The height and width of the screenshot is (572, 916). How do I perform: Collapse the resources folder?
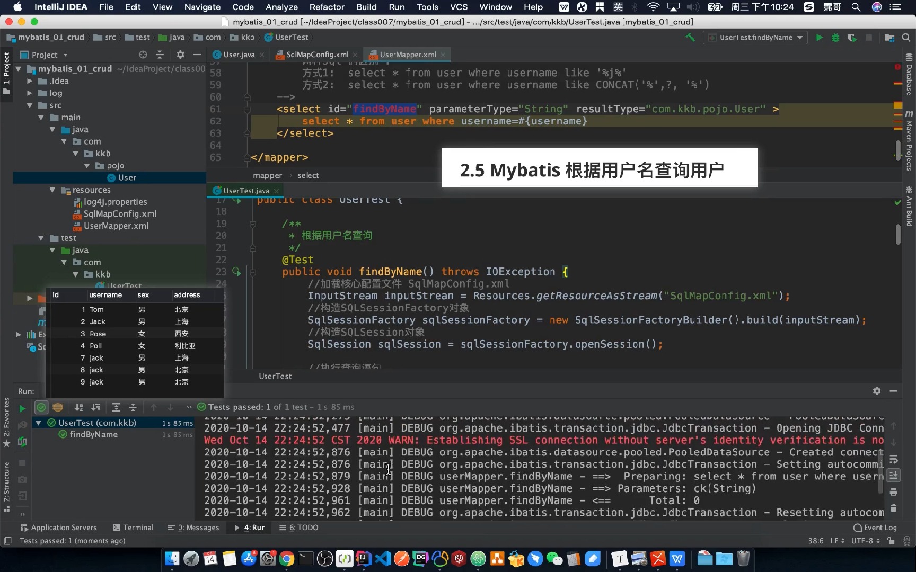(52, 190)
